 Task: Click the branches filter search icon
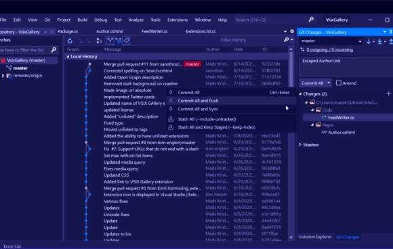54,49
